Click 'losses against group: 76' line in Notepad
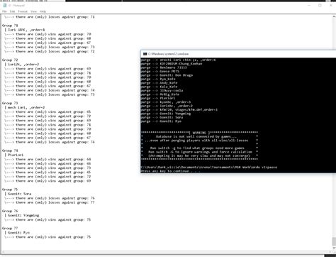The width and height of the screenshot is (336, 257). [x=50, y=198]
